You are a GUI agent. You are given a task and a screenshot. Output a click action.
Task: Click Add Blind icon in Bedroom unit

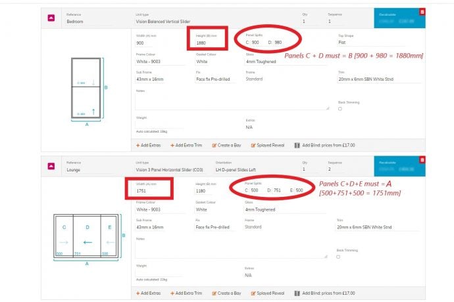click(297, 144)
